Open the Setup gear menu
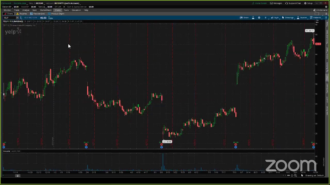The height and width of the screenshot is (185, 330). (308, 3)
